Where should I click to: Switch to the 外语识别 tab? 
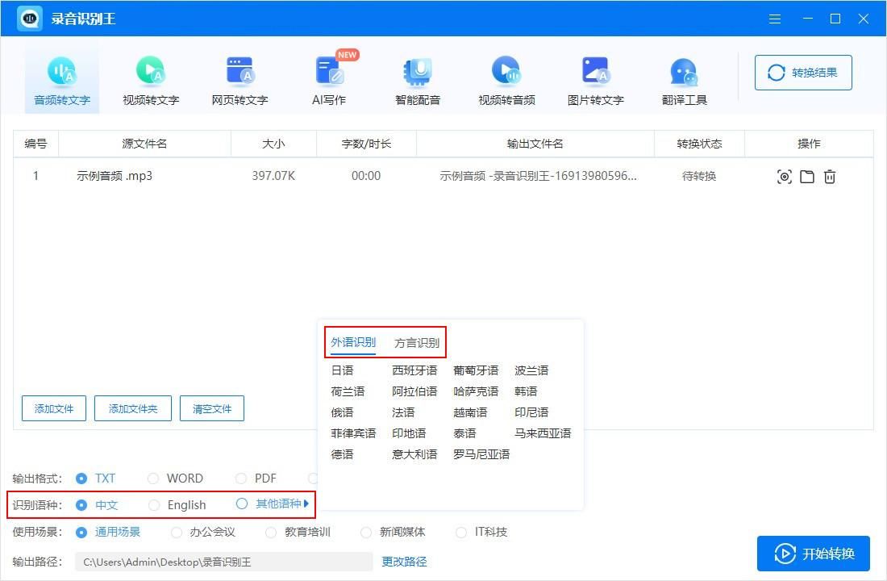(x=353, y=343)
